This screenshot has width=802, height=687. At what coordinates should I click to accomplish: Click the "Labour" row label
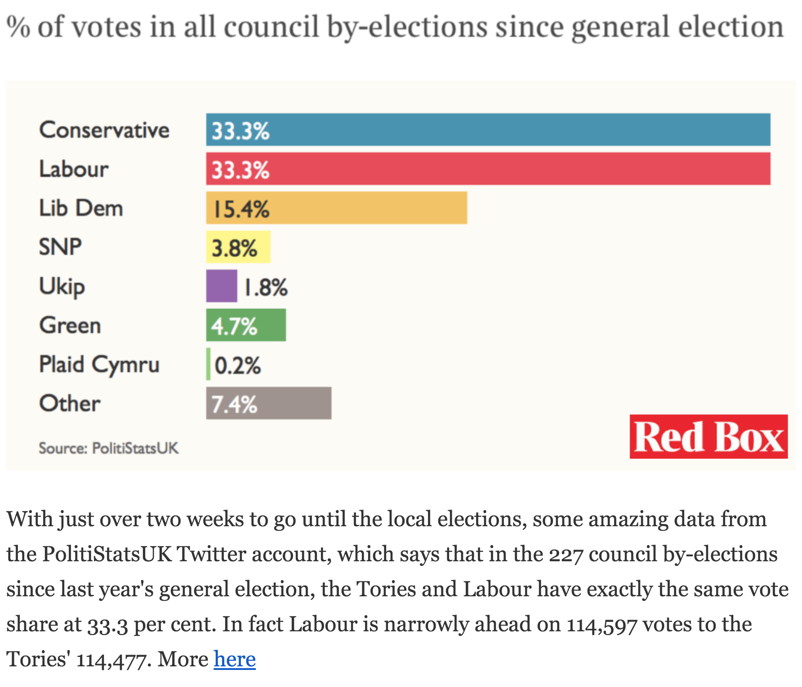click(x=74, y=169)
